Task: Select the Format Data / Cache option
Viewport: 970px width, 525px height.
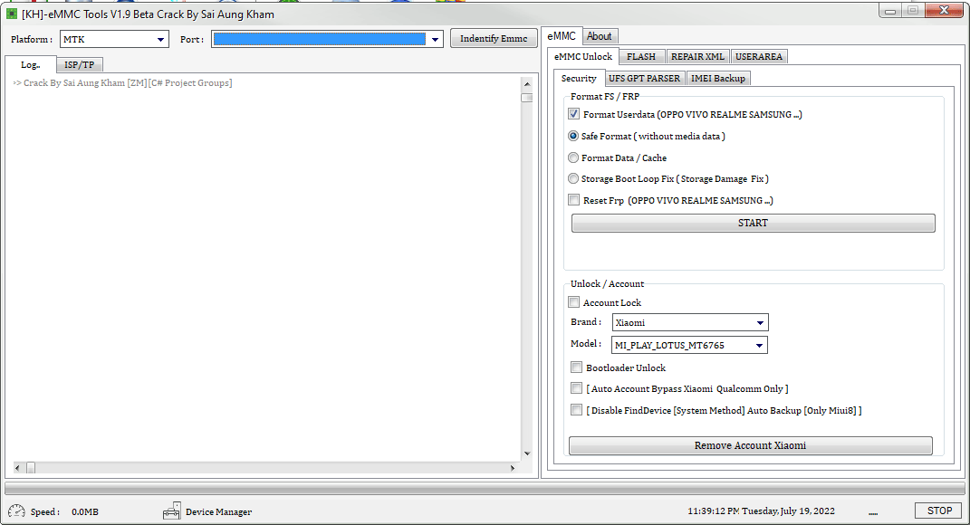Action: (x=572, y=157)
